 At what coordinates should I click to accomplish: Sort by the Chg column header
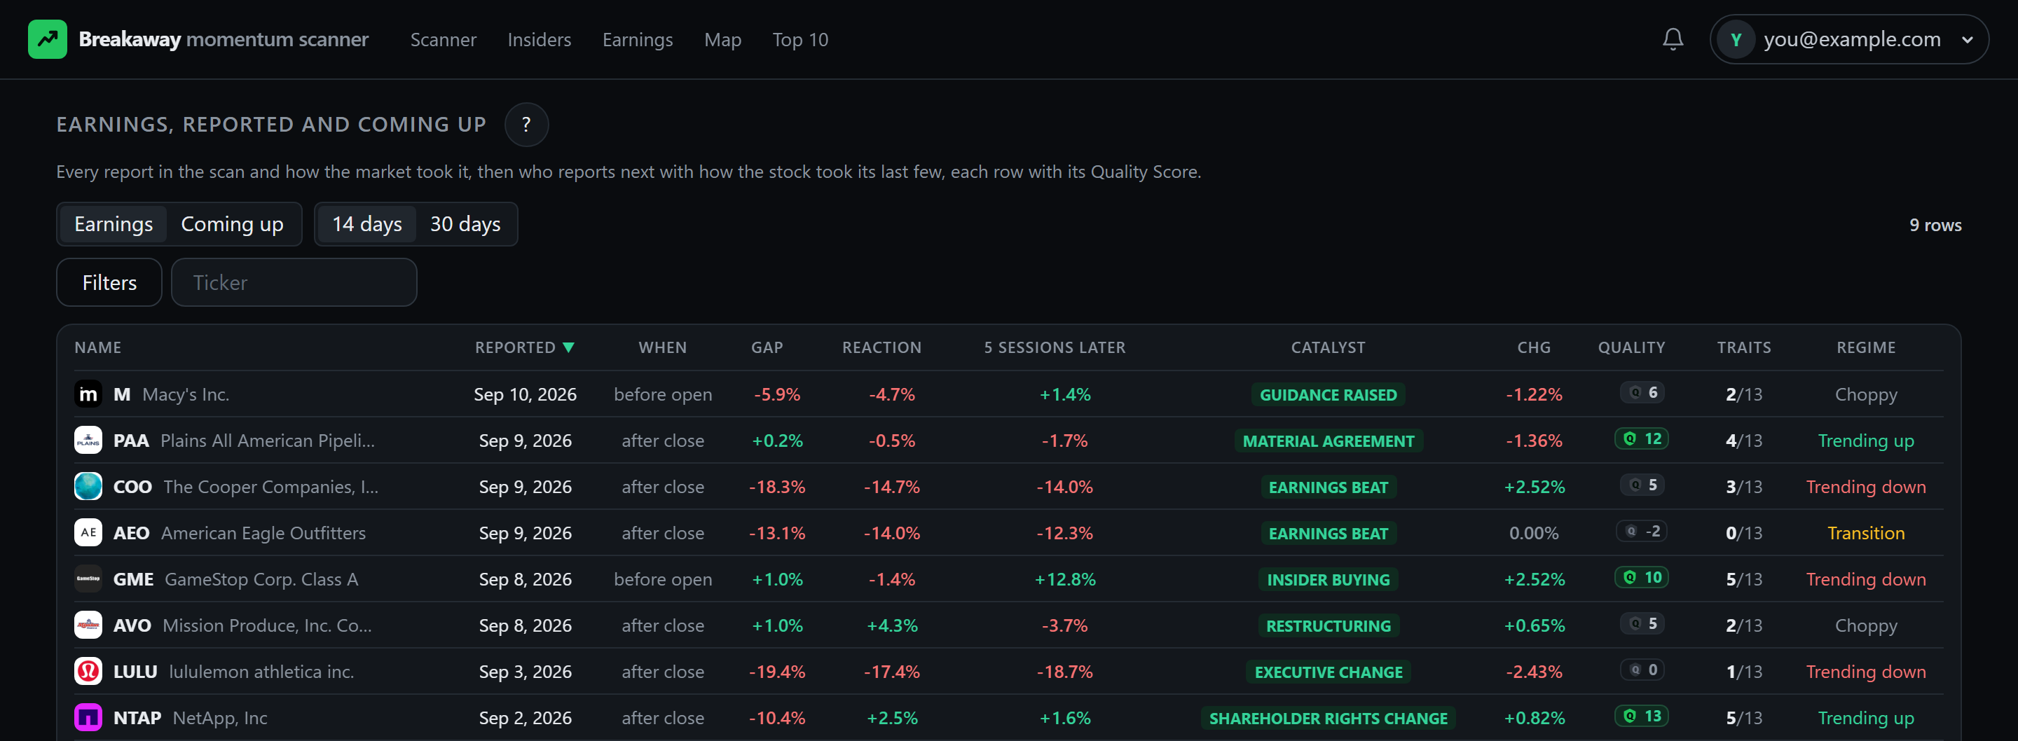pos(1534,348)
